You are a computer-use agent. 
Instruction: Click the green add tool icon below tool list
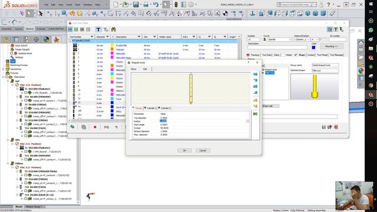[72, 127]
